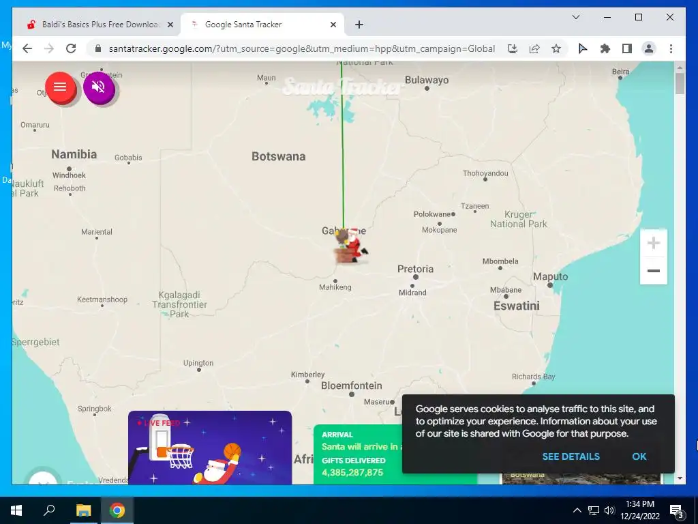Click the Windhoek city label

pos(69,175)
